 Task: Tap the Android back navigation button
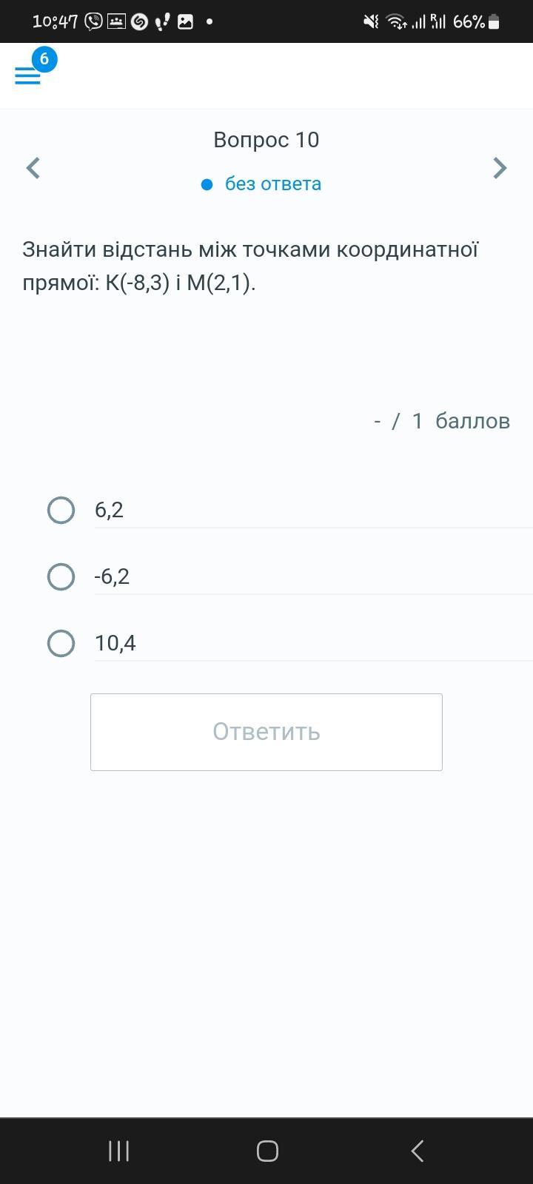point(418,1151)
